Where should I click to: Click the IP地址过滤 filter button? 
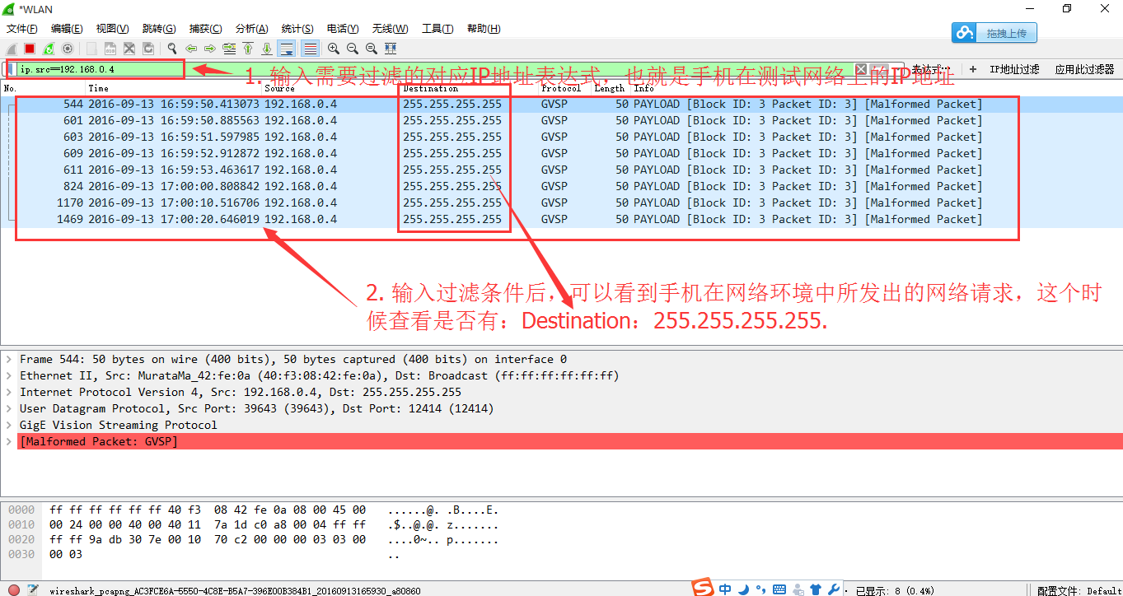point(1014,70)
